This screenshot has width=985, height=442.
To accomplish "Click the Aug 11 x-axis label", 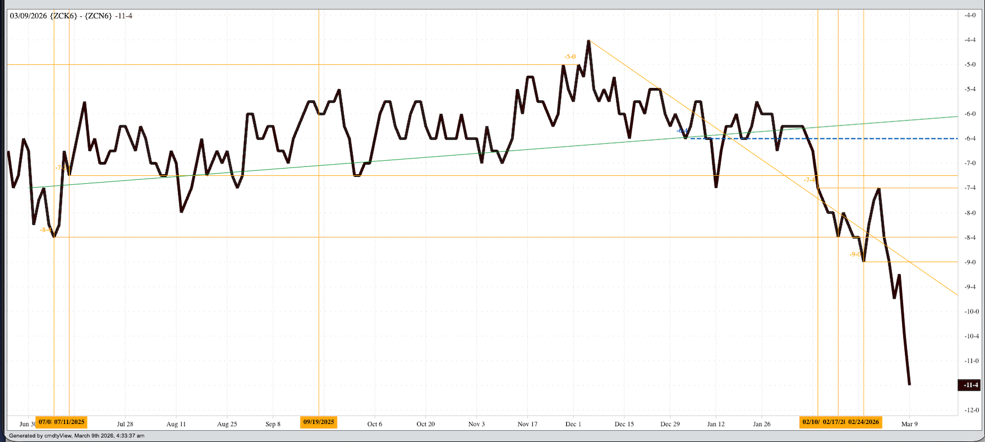I will [176, 424].
